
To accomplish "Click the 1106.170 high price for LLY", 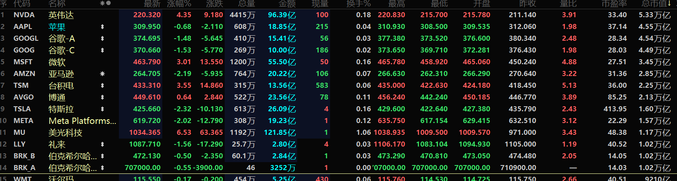I will click(x=389, y=144).
